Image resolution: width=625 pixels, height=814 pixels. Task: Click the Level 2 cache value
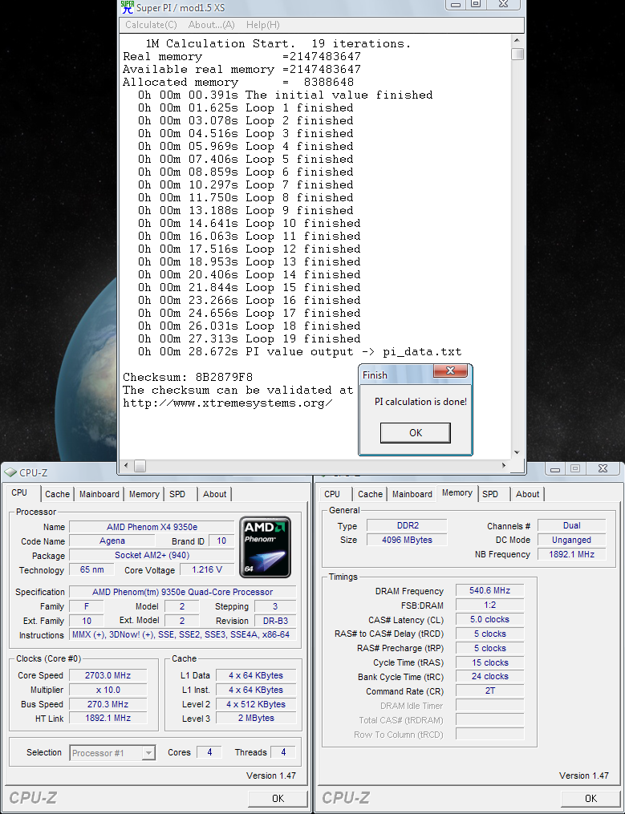coord(256,704)
